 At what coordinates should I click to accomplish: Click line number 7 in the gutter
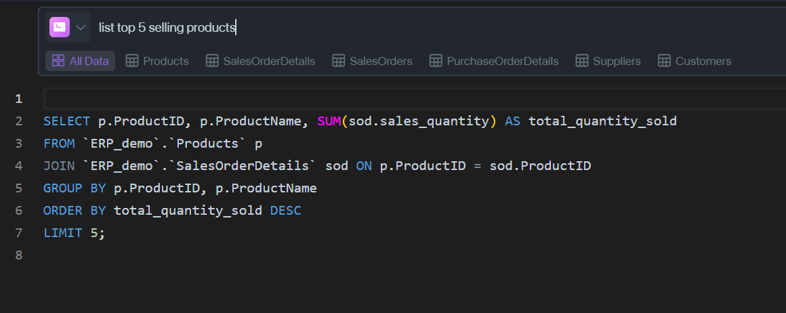click(x=19, y=233)
